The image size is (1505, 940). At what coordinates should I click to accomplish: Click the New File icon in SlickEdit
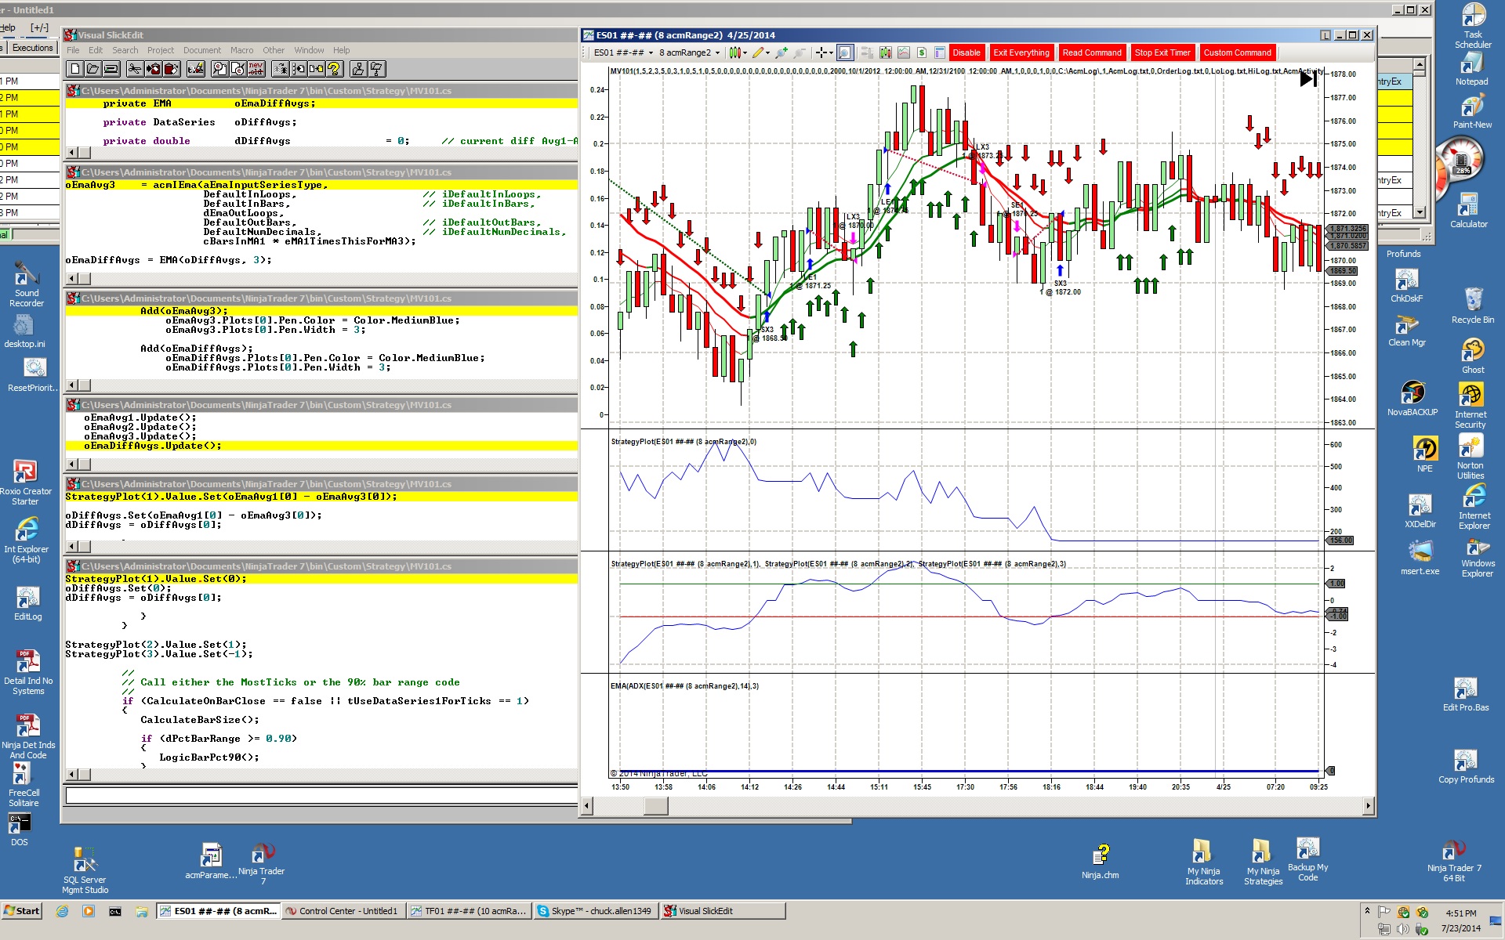click(75, 69)
